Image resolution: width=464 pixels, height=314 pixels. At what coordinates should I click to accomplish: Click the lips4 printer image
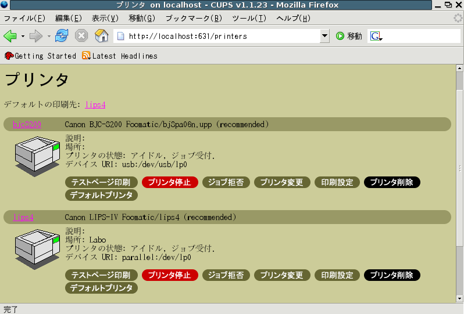pyautogui.click(x=37, y=249)
